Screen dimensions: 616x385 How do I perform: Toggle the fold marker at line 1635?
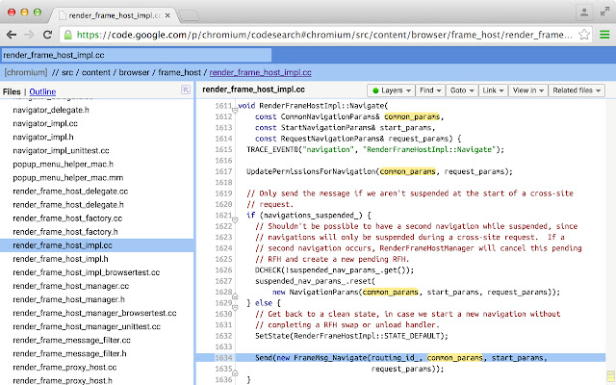tap(235, 372)
